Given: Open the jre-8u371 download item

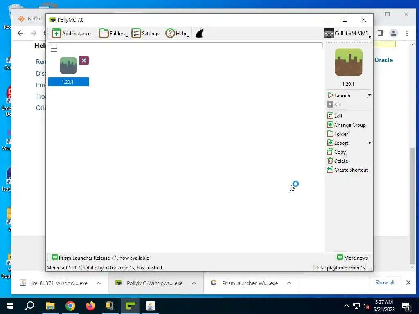Looking at the screenshot, I should point(54,283).
